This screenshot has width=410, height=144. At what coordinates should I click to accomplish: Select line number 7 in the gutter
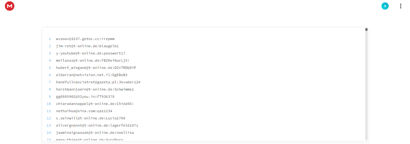tap(50, 82)
